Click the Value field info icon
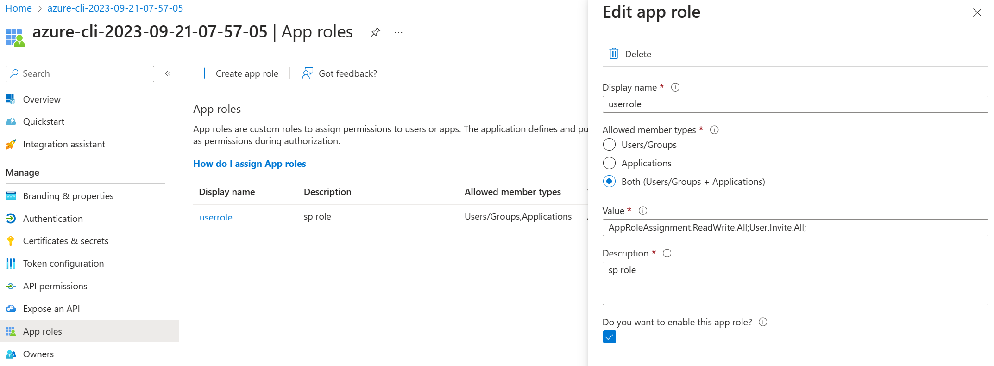Image resolution: width=994 pixels, height=366 pixels. (x=643, y=211)
